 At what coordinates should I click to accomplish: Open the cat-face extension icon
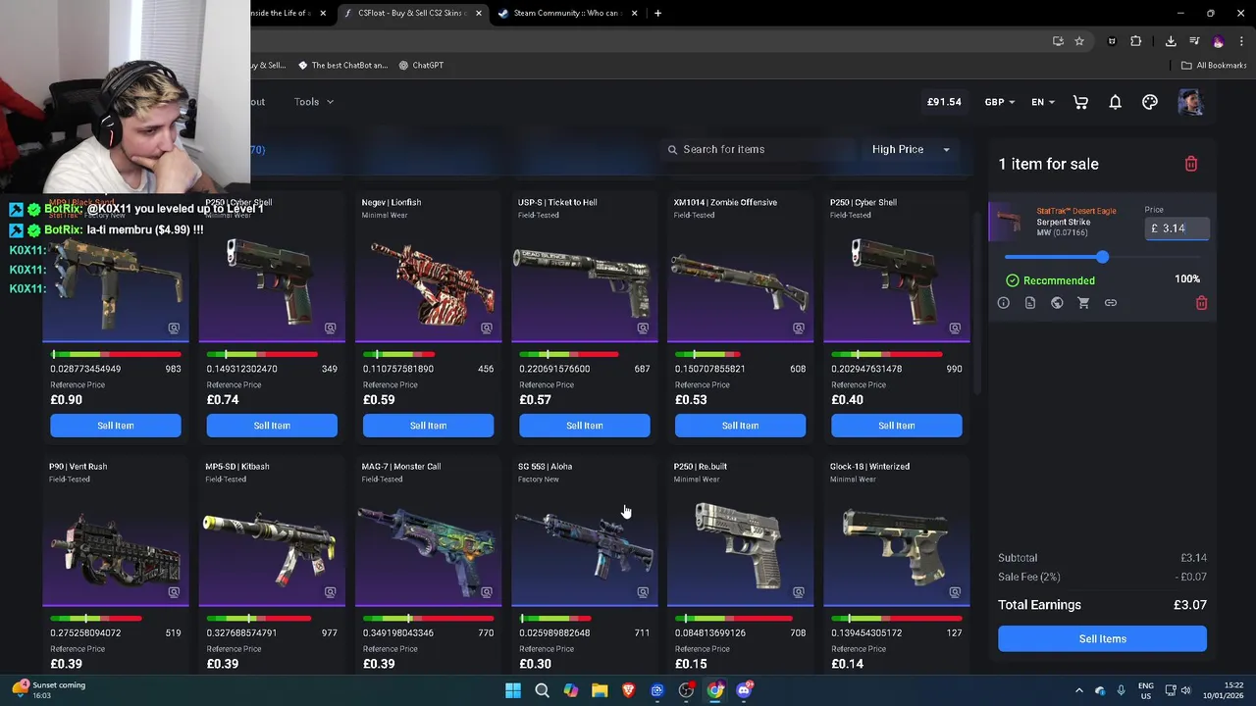(x=1112, y=41)
